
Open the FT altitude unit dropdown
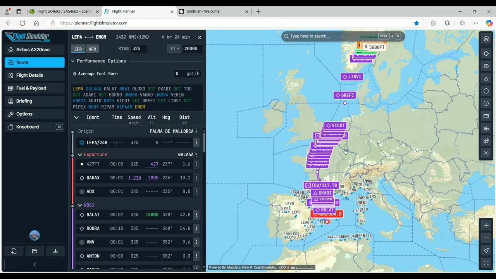[x=174, y=49]
